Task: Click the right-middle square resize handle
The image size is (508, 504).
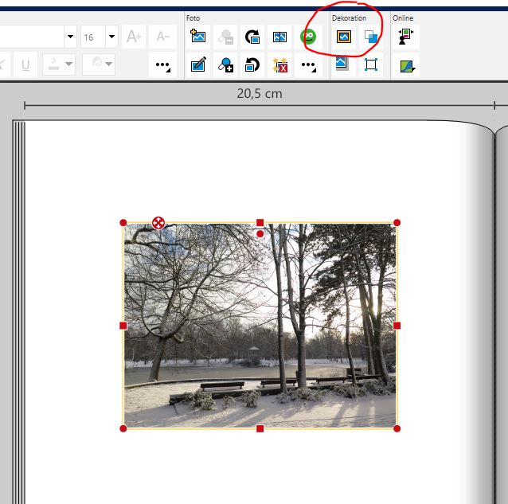Action: click(x=397, y=326)
